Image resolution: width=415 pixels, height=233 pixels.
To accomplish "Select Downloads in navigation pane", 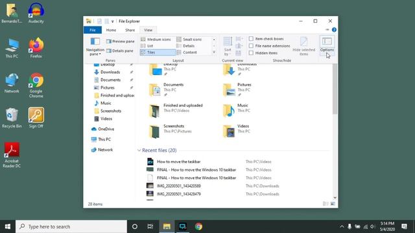I will click(110, 72).
